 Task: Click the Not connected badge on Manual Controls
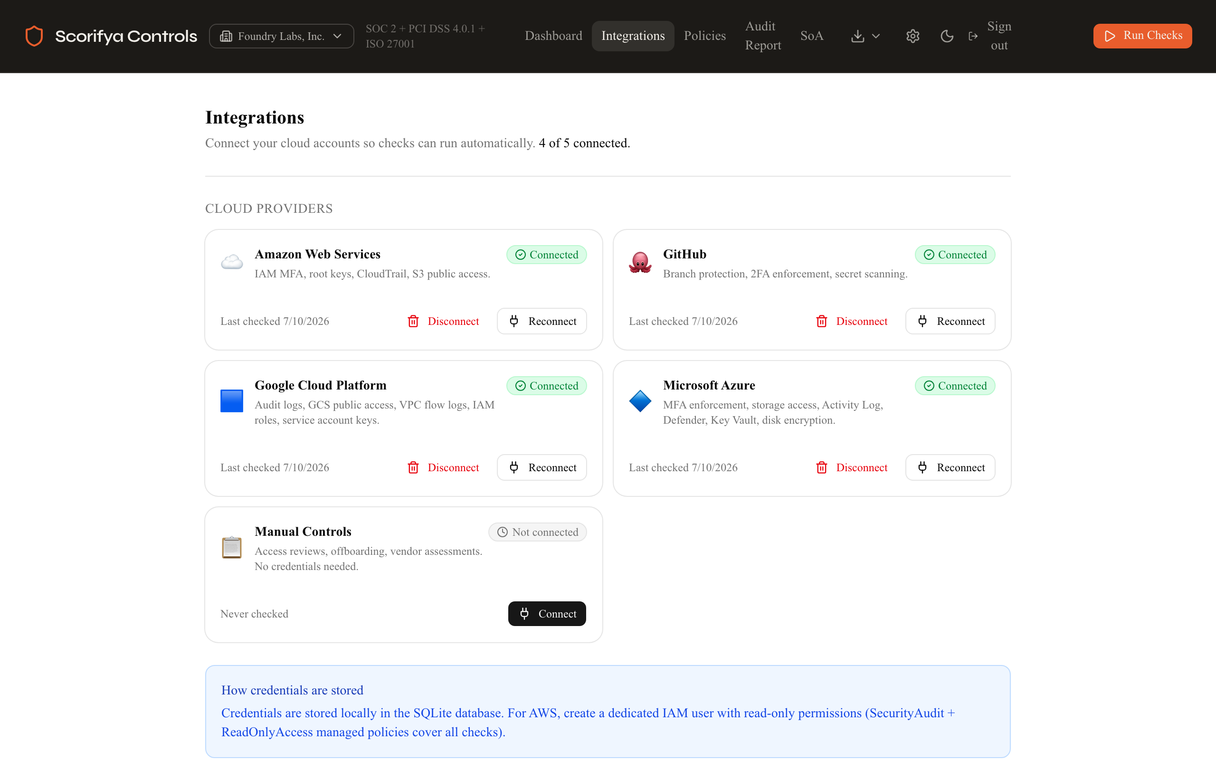pos(537,532)
